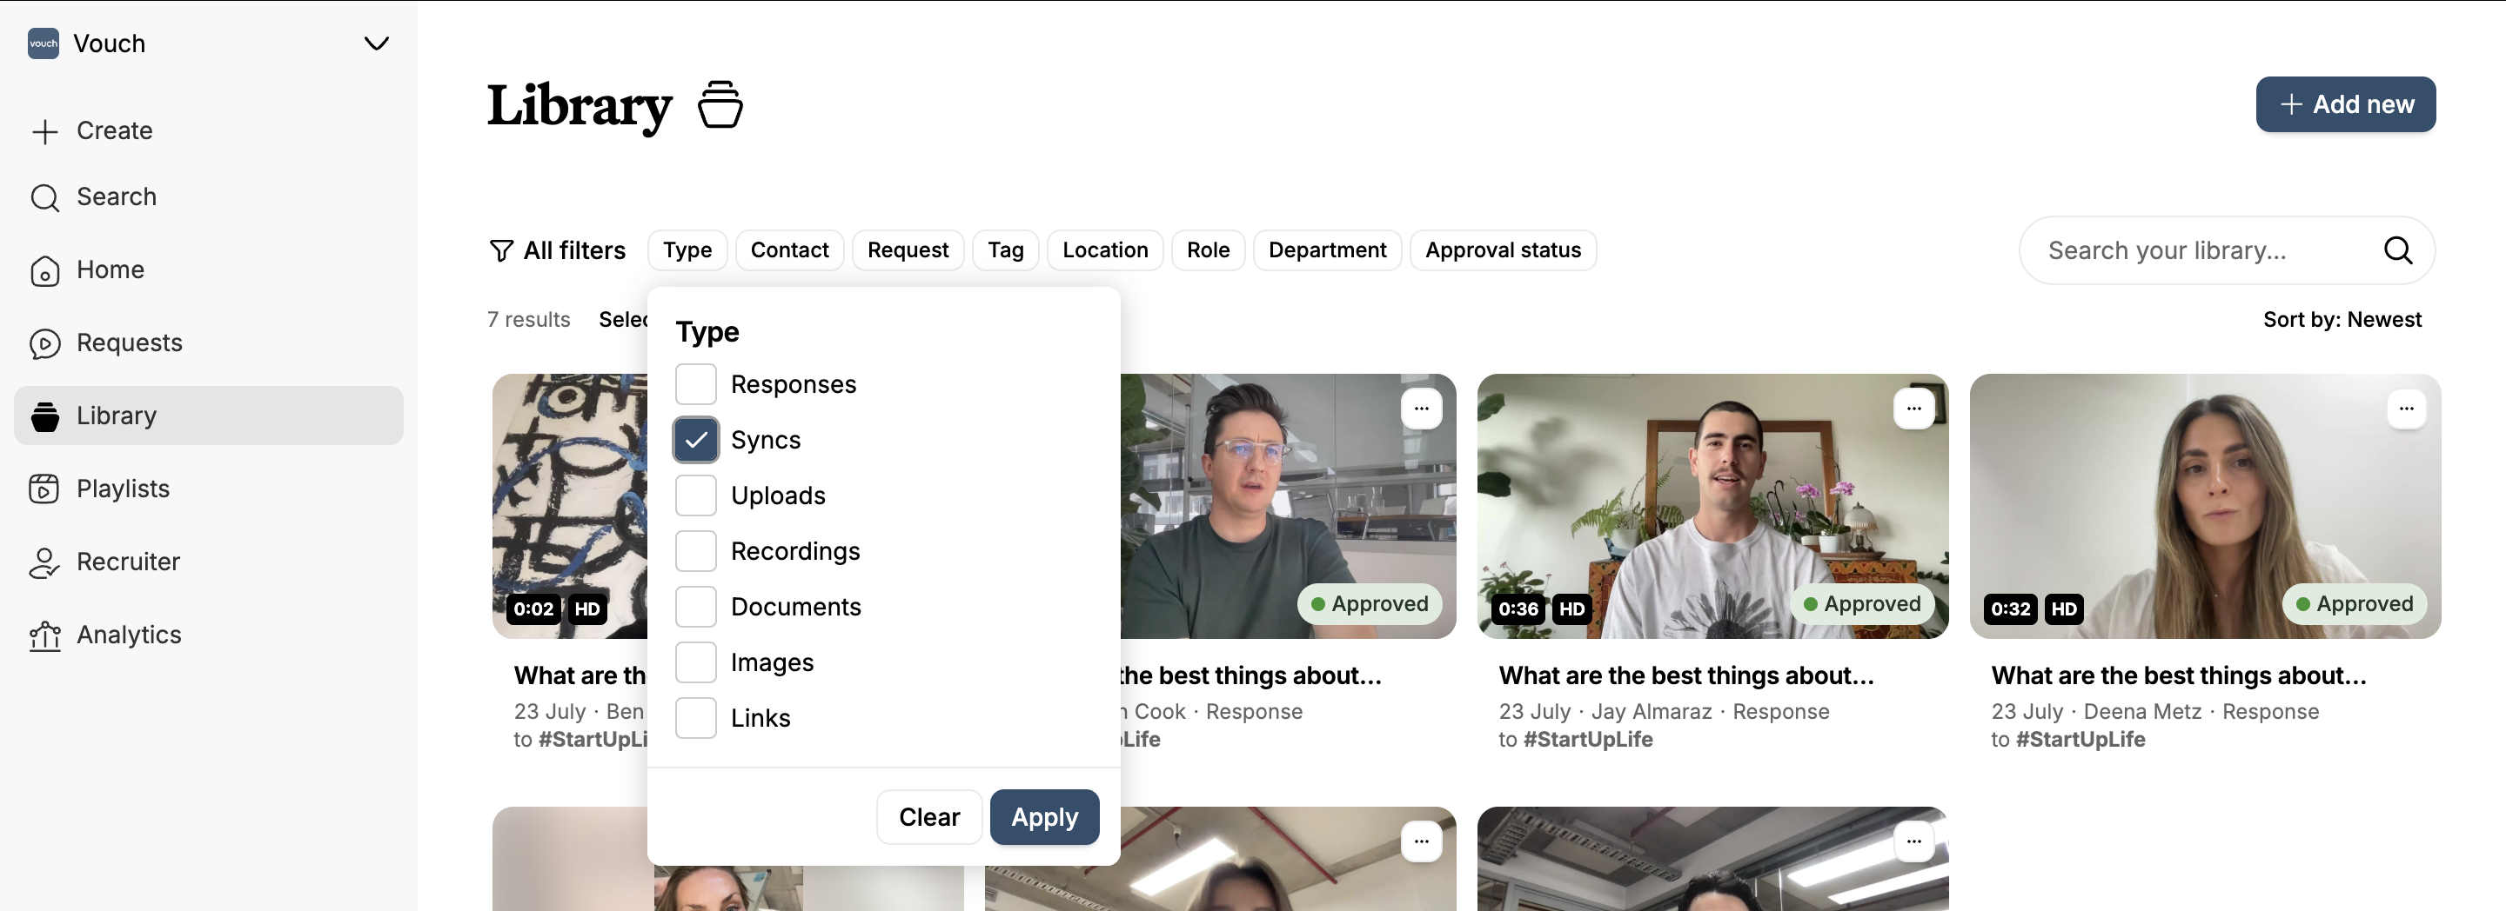The height and width of the screenshot is (911, 2506).
Task: Check the Responses checkbox
Action: 695,384
